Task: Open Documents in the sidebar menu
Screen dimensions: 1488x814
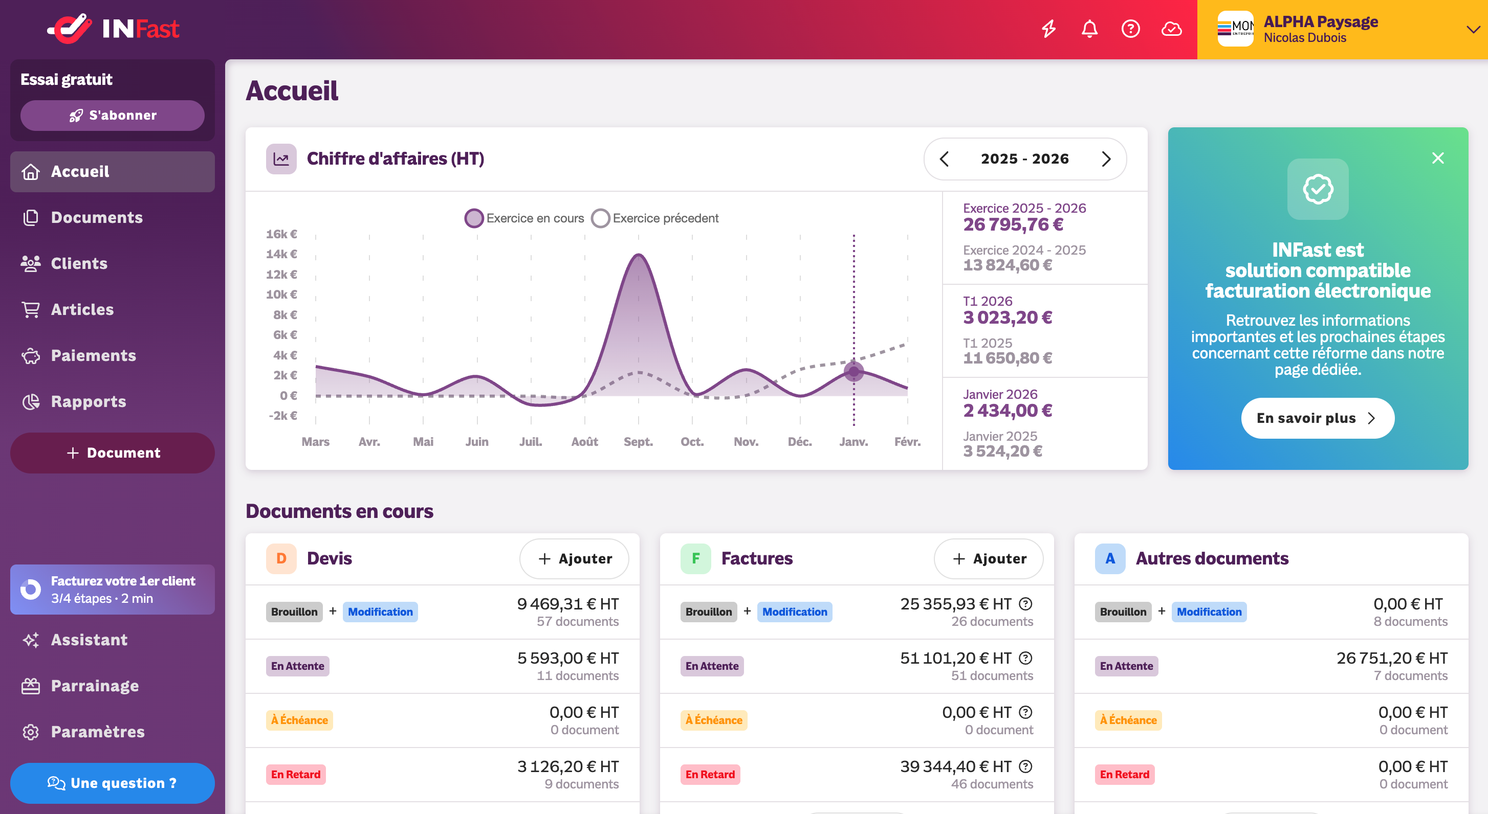Action: click(x=97, y=218)
